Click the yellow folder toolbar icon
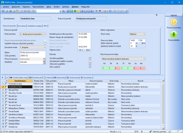This screenshot has height=133, width=183. coord(105,11)
